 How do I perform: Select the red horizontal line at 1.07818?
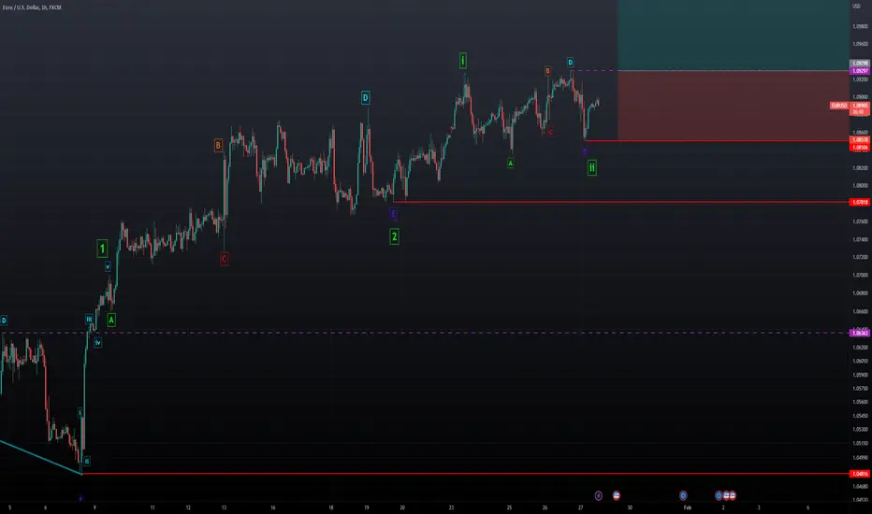[x=621, y=202]
